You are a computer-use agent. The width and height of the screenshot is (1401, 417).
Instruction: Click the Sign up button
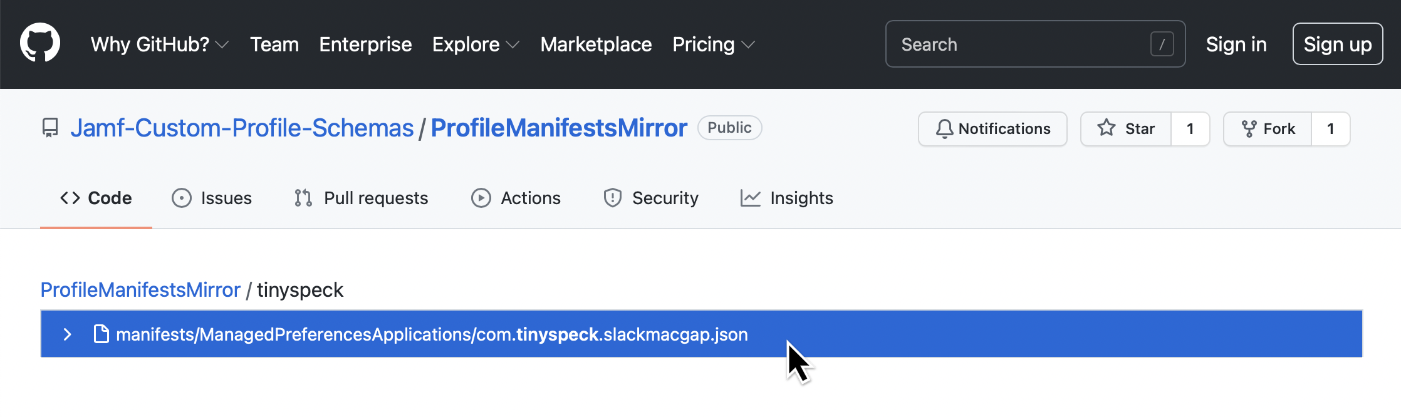pos(1338,44)
